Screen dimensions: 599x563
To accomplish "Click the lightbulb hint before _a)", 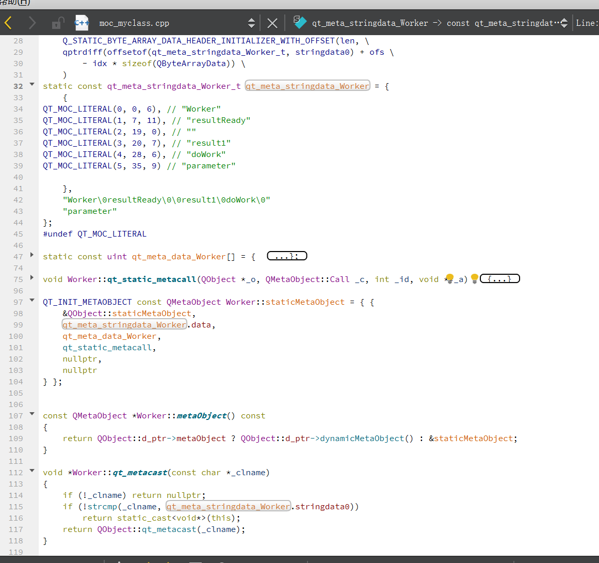I will [x=449, y=278].
